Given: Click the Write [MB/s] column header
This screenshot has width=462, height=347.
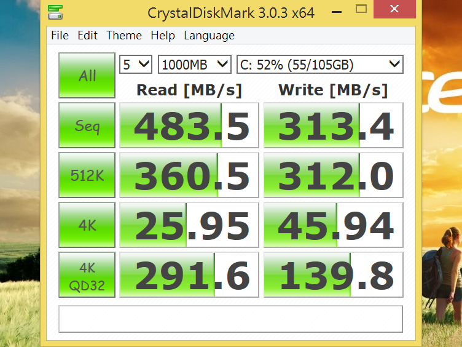Looking at the screenshot, I should point(333,90).
